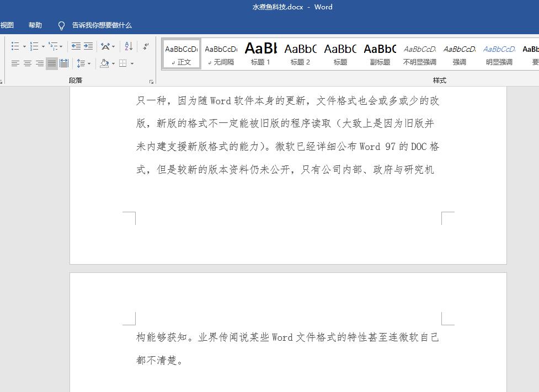Screen dimensions: 539x392
Task: Apply numbered list formatting
Action: pos(34,46)
